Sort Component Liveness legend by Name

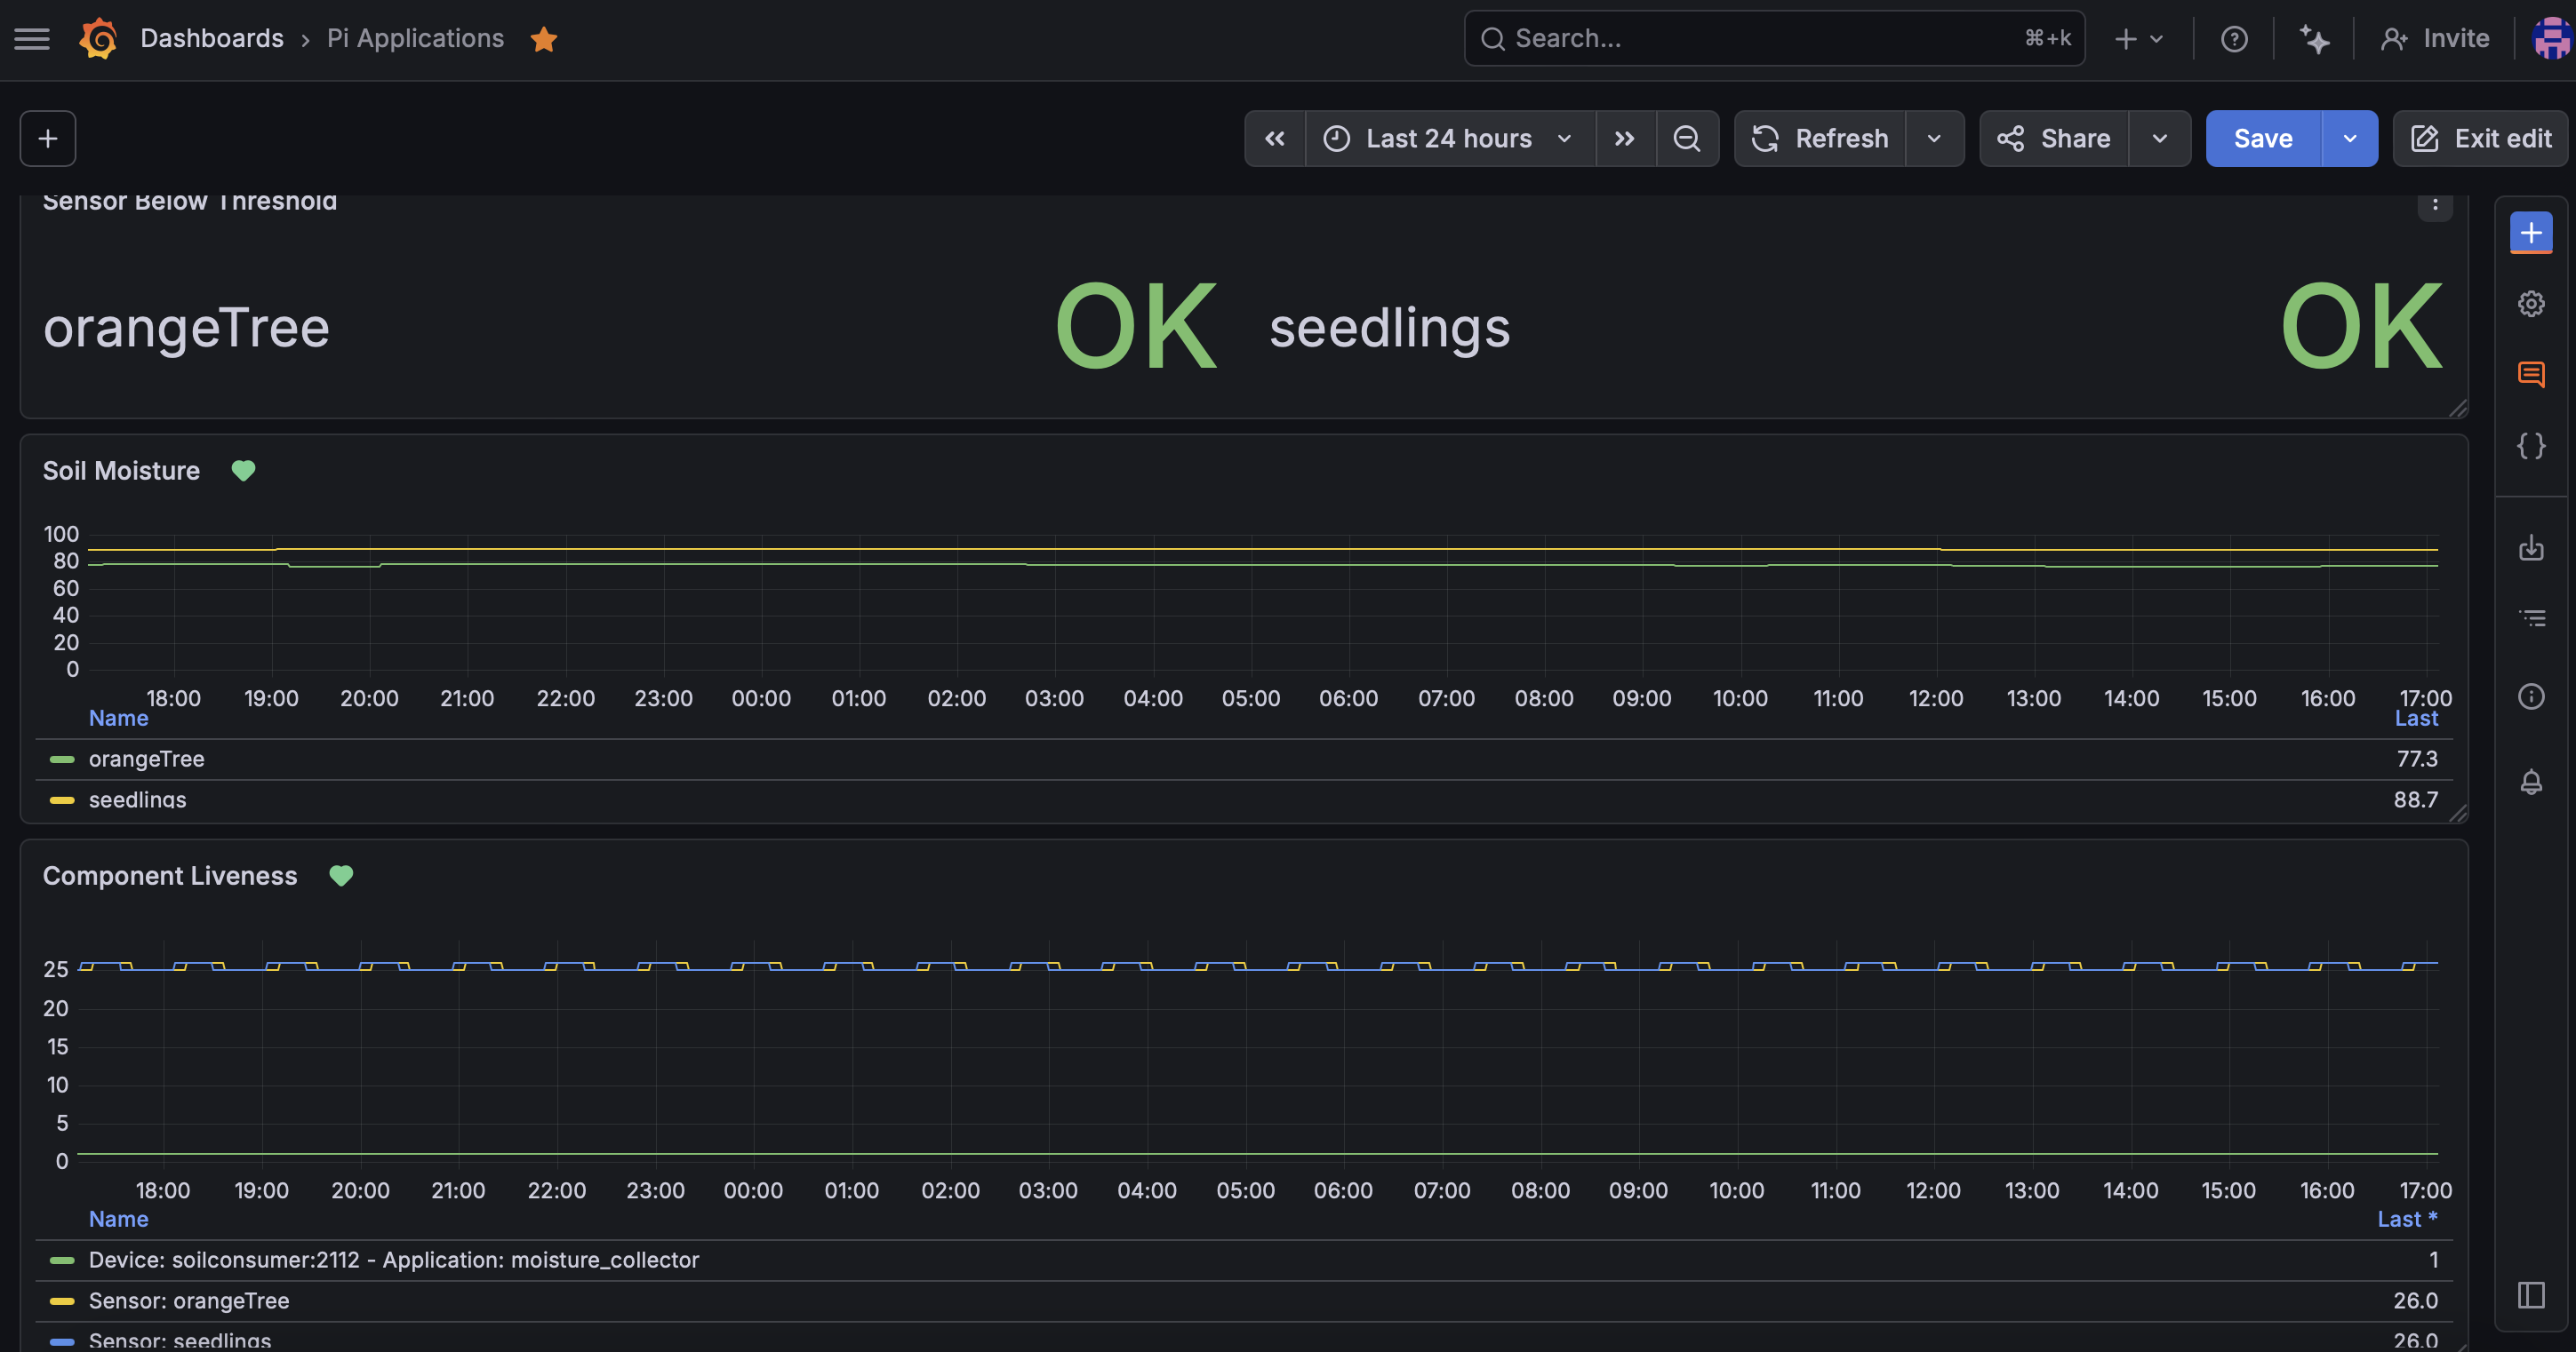[x=119, y=1219]
